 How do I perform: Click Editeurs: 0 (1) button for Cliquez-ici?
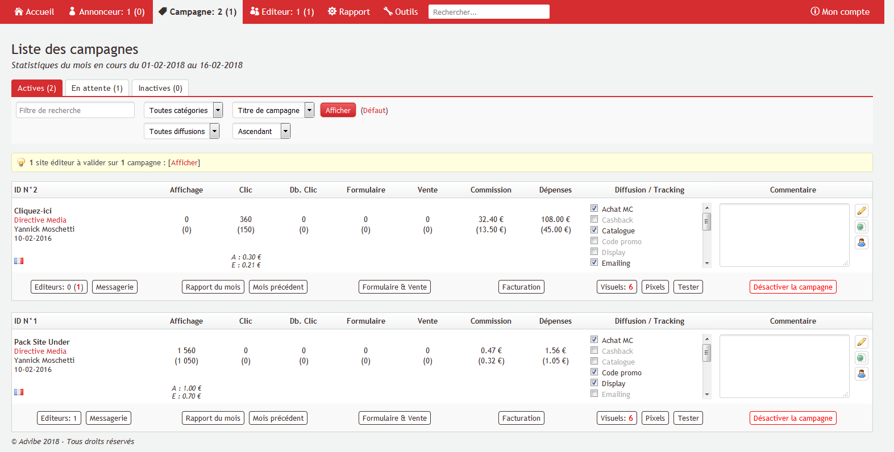(59, 287)
